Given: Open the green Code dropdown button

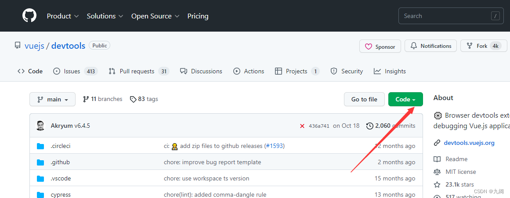Looking at the screenshot, I should (405, 99).
